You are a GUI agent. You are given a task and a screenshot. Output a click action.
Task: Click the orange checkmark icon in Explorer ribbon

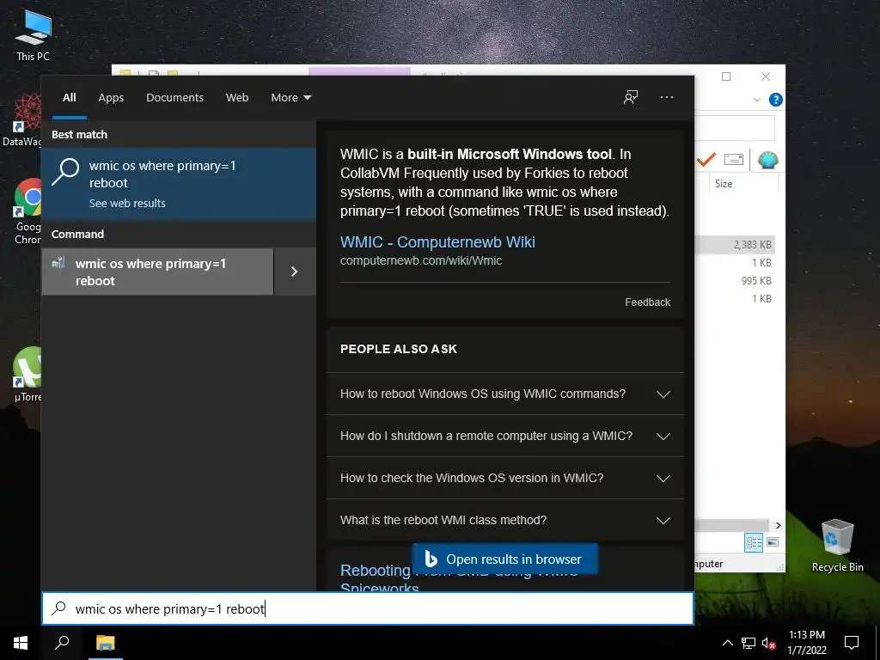(x=706, y=159)
